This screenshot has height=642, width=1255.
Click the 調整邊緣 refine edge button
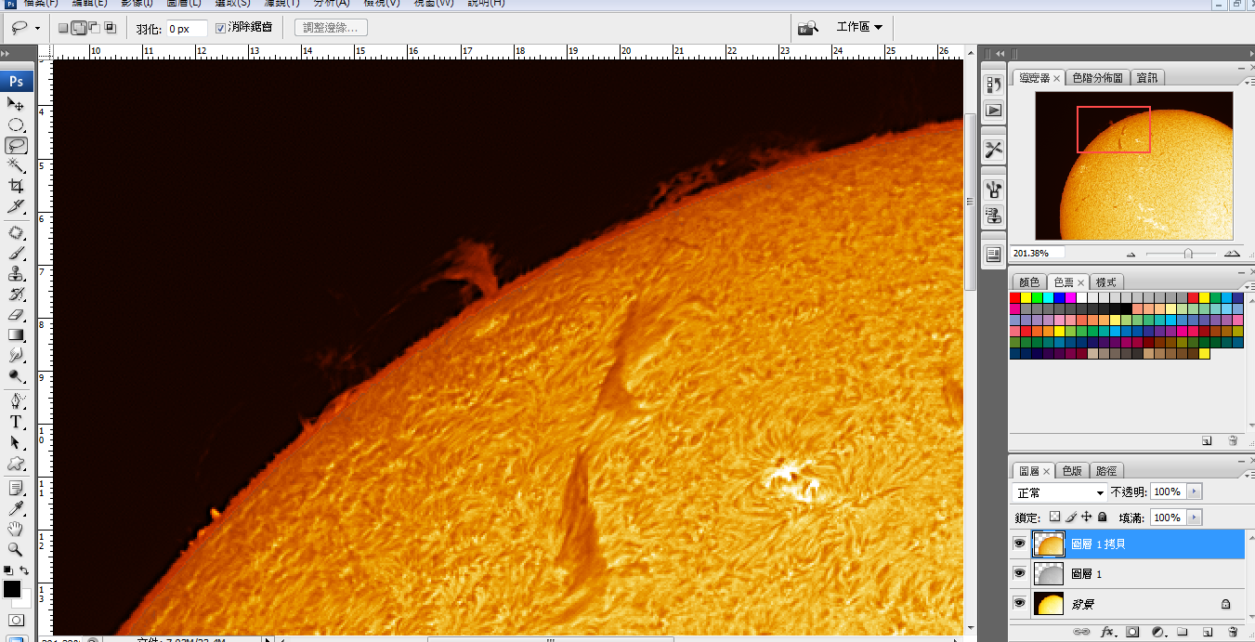tap(331, 28)
